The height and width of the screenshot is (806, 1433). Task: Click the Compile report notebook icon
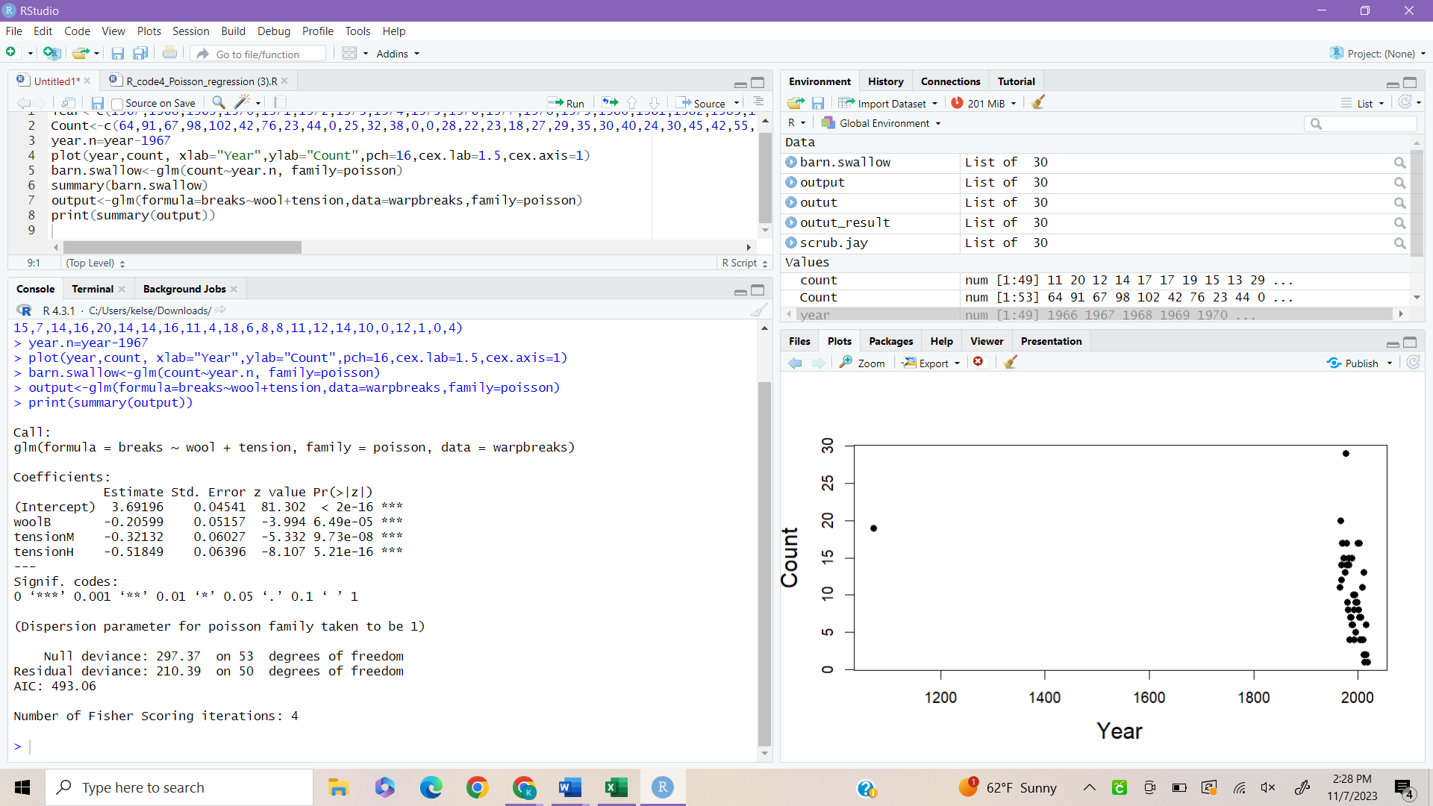[x=280, y=102]
